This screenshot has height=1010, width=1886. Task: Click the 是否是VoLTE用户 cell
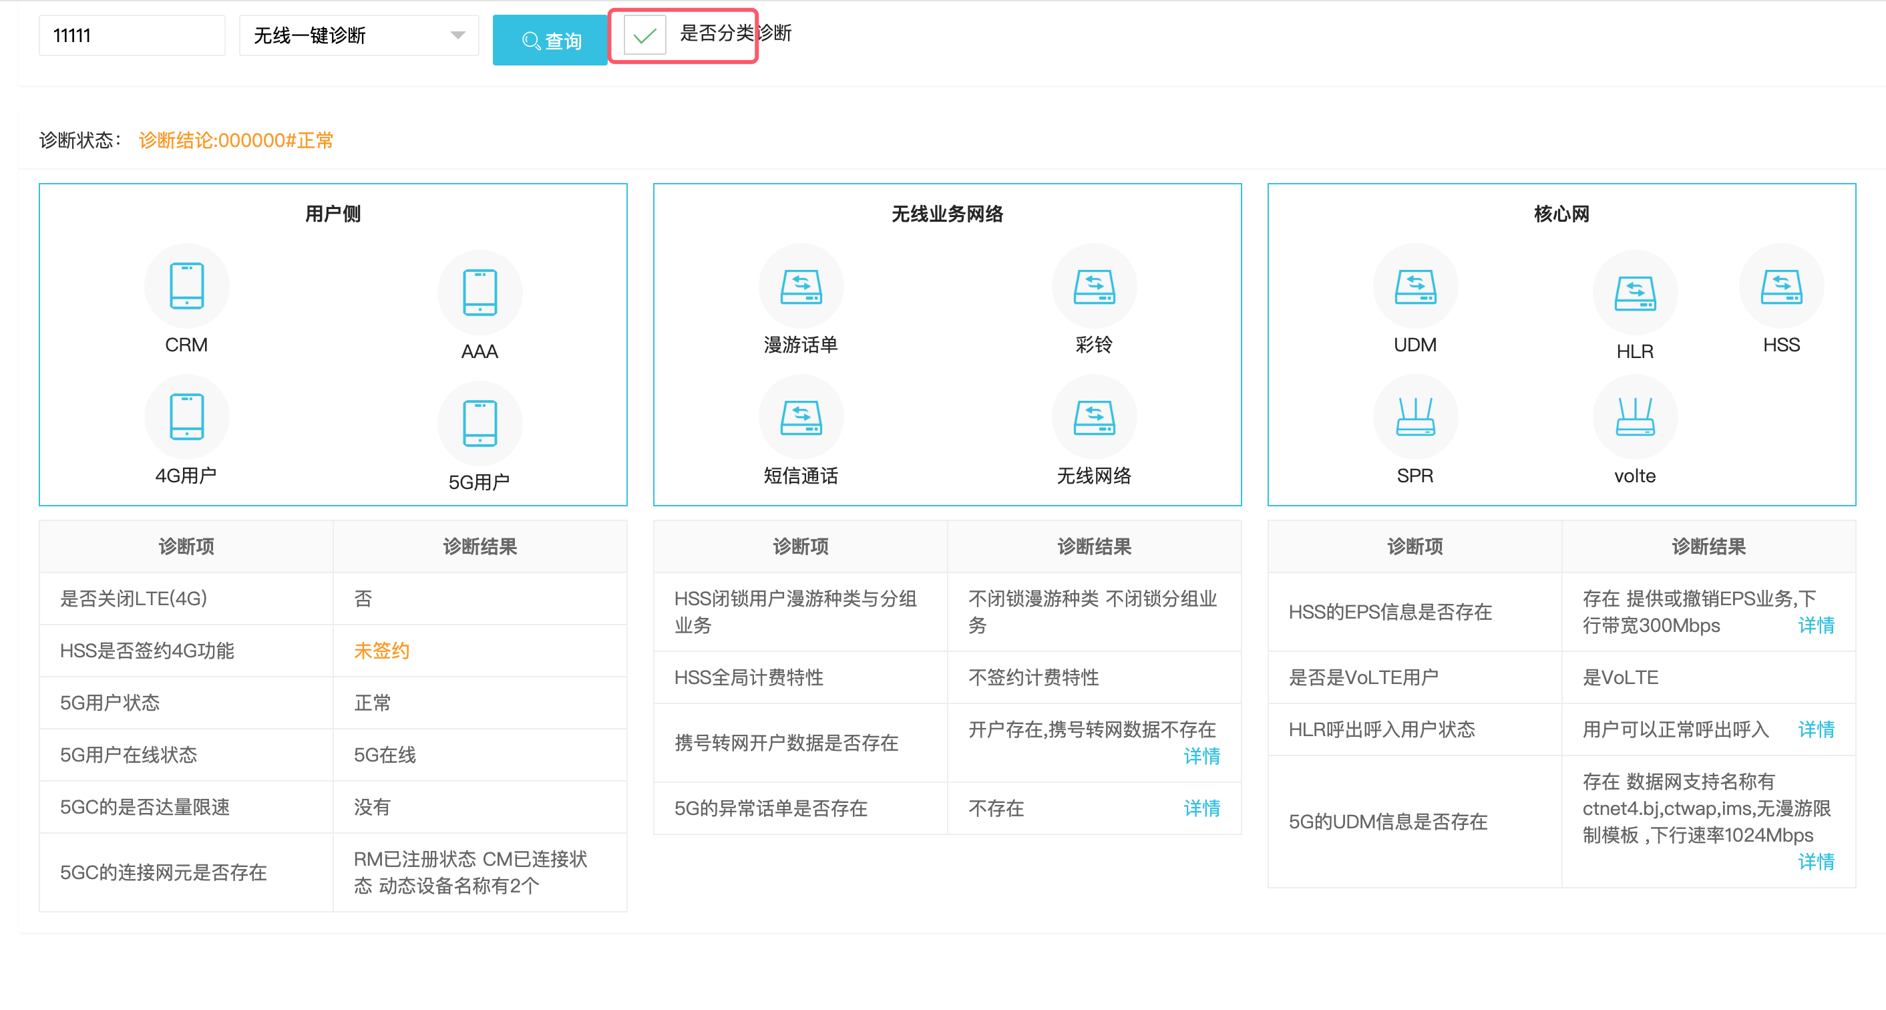[1414, 677]
